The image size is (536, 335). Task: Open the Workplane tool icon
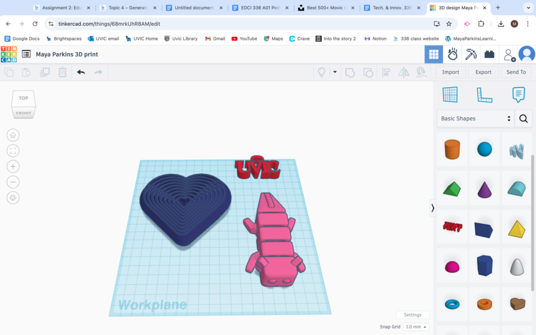(x=450, y=95)
